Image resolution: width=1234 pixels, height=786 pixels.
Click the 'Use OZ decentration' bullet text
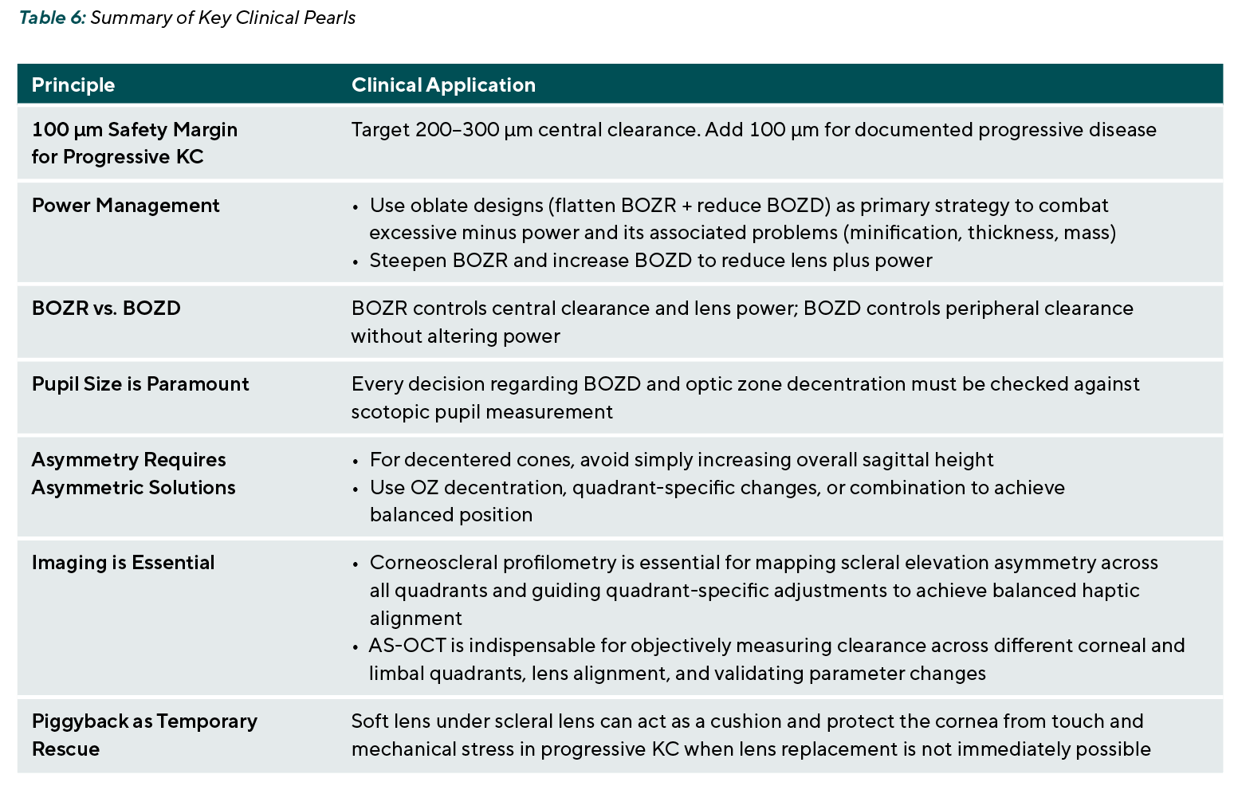coord(717,501)
